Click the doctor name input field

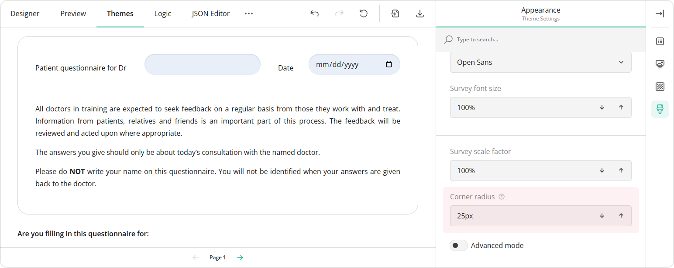point(202,64)
